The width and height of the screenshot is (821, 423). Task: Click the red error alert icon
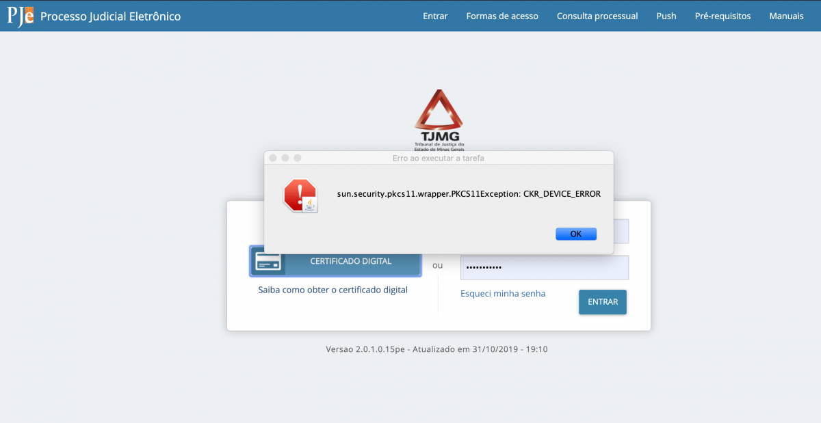[x=300, y=195]
